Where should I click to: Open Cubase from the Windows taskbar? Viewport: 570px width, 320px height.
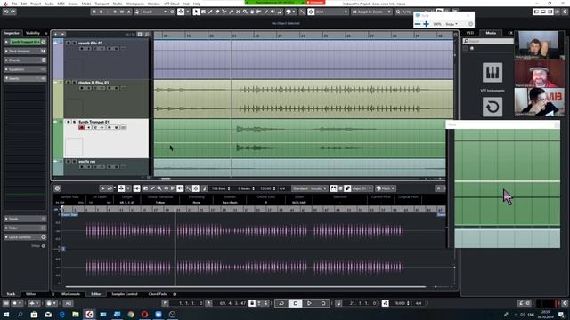pos(89,314)
